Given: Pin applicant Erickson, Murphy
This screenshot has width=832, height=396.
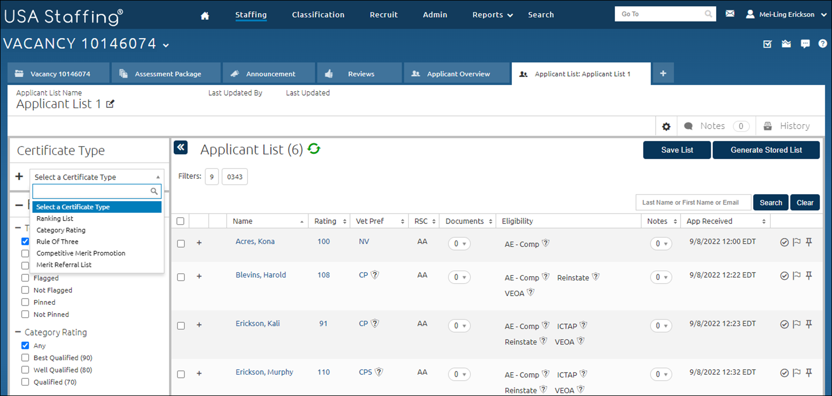Looking at the screenshot, I should [x=809, y=373].
